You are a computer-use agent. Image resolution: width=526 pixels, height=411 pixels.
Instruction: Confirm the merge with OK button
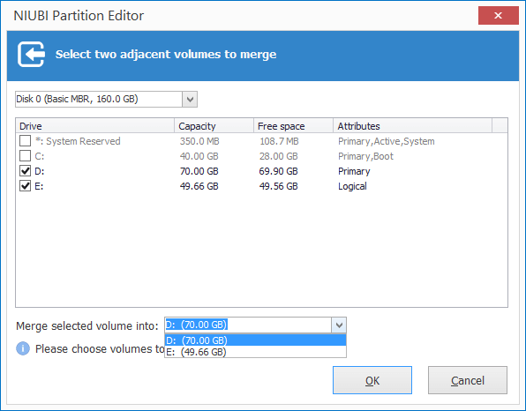pyautogui.click(x=372, y=380)
